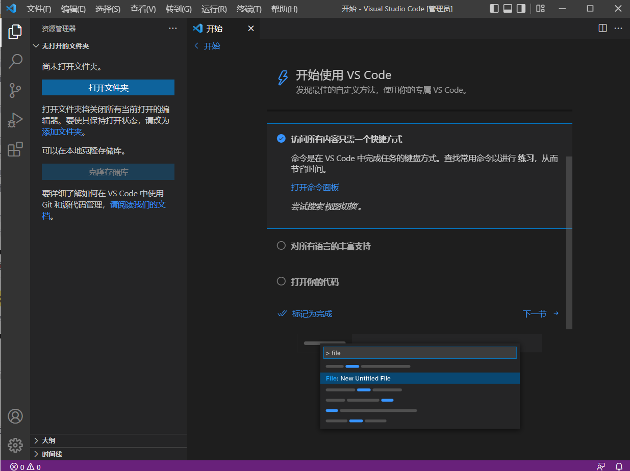Click the 标记为完成 link

point(312,313)
